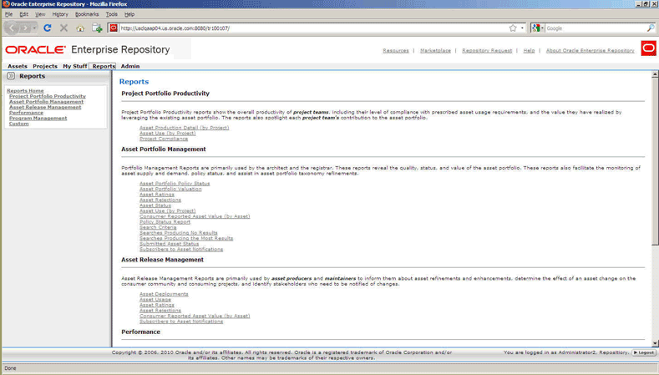659x375 pixels.
Task: Reload the page with the refresh icon
Action: pos(48,28)
